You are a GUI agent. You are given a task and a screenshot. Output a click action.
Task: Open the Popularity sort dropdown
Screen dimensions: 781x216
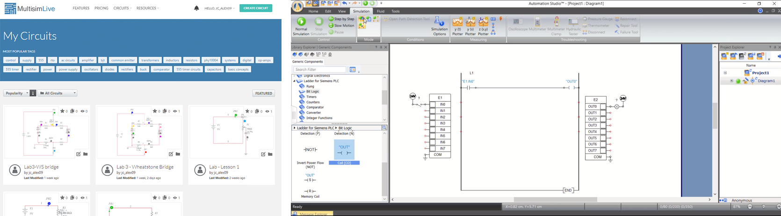pyautogui.click(x=17, y=93)
